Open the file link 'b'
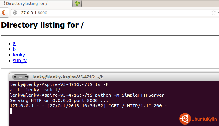Screen dimensions: 219x126 14,49
